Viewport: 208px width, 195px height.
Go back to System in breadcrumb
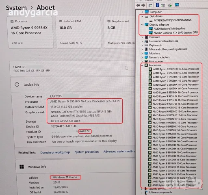click(x=16, y=8)
